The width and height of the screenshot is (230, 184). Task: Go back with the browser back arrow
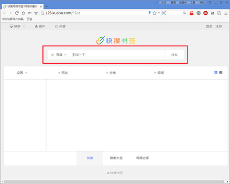(x=5, y=13)
